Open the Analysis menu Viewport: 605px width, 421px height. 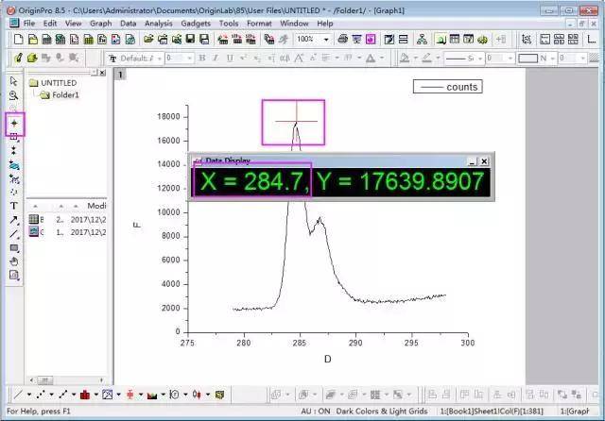pyautogui.click(x=158, y=24)
